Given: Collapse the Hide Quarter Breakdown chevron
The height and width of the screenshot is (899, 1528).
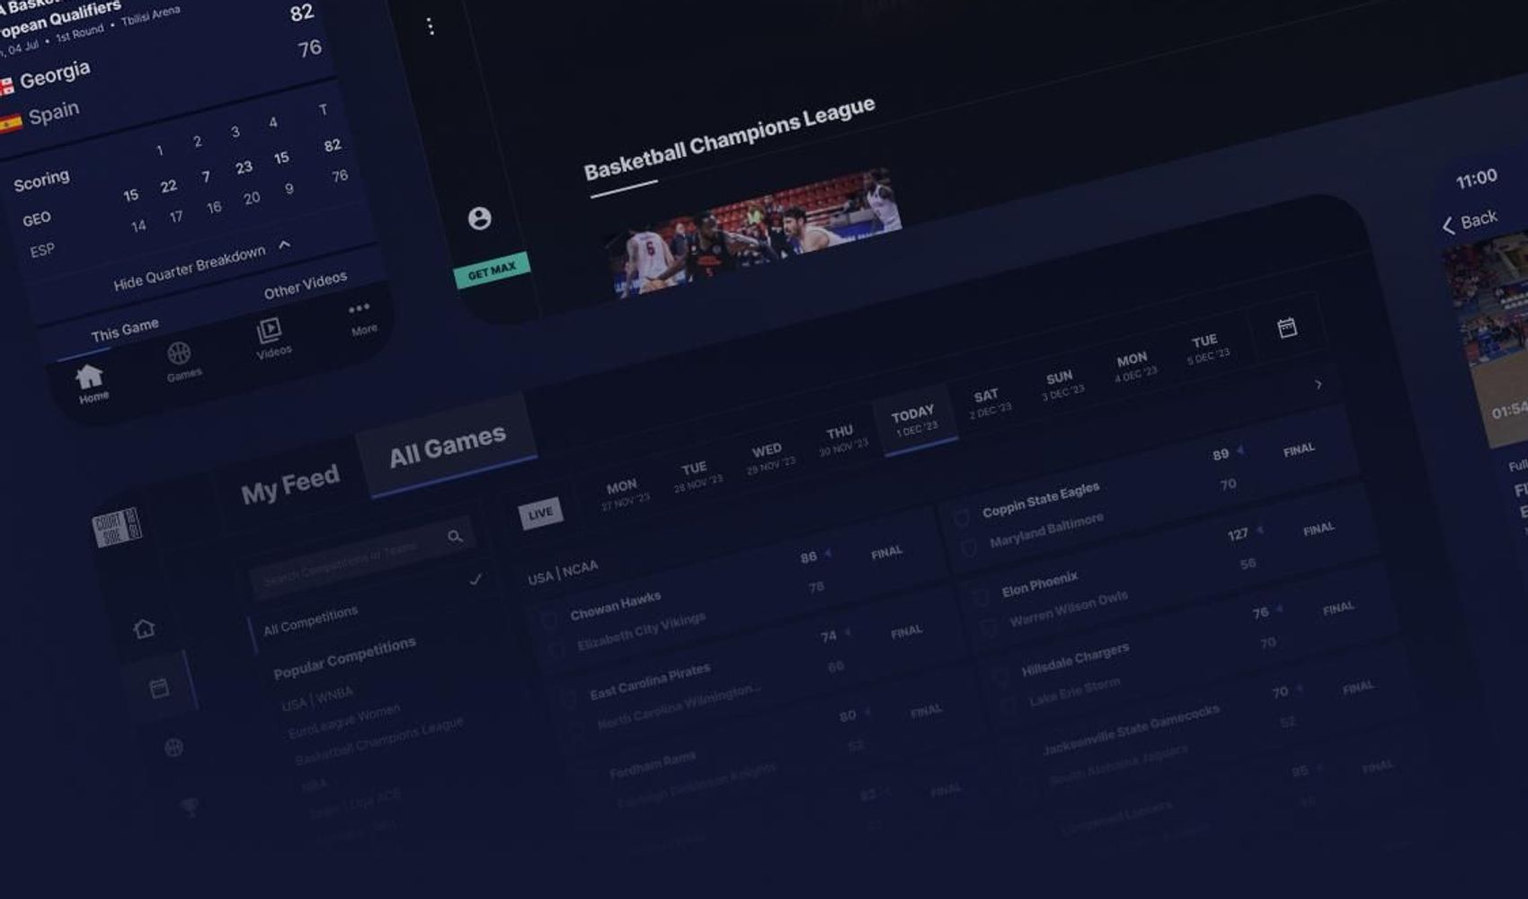Looking at the screenshot, I should point(284,245).
